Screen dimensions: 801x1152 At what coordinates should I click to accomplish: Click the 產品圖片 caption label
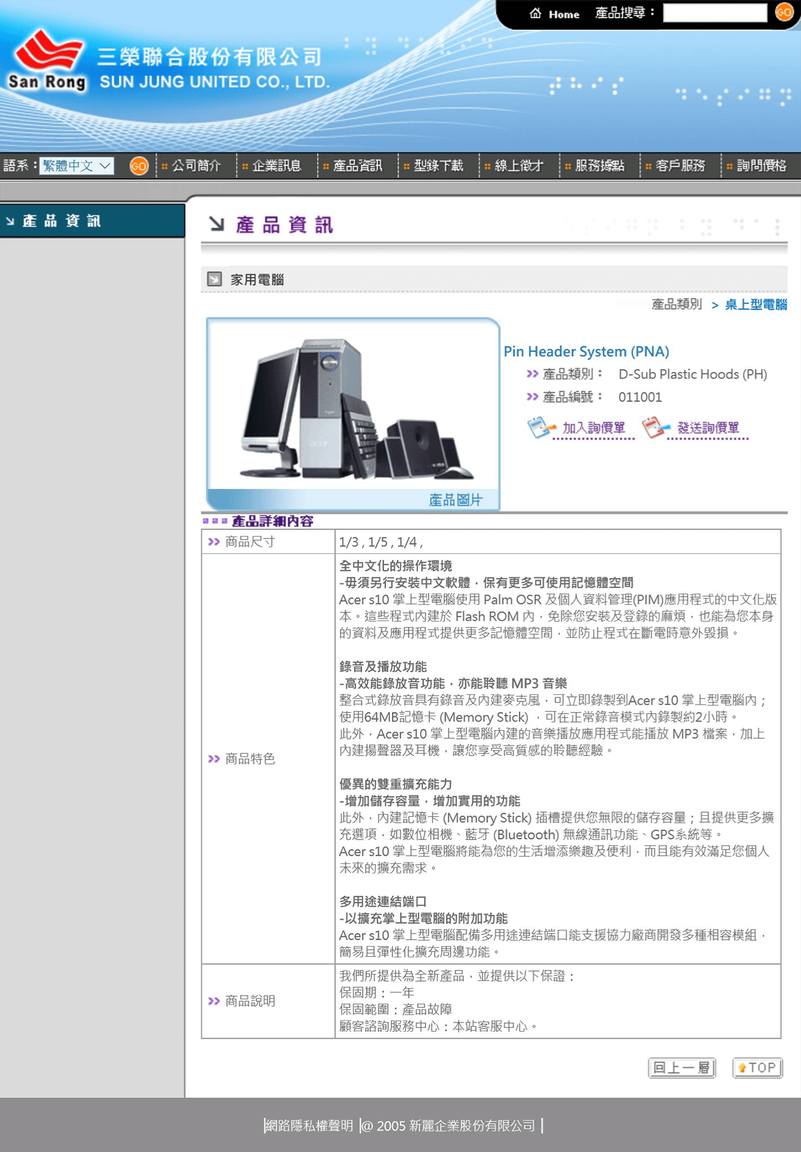click(x=455, y=500)
